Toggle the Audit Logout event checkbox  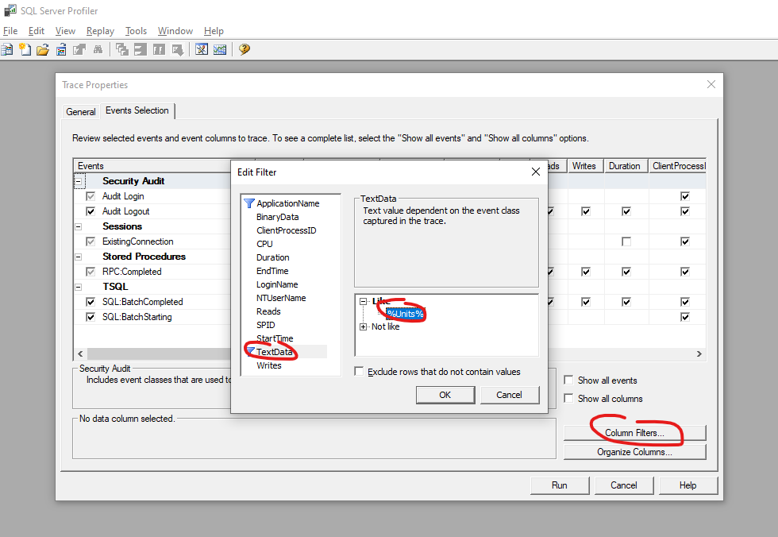[x=91, y=211]
